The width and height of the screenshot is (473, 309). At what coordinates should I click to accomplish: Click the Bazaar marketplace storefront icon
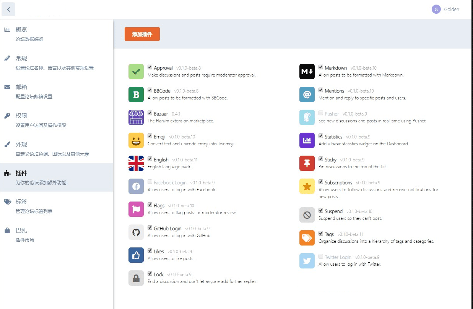click(136, 117)
